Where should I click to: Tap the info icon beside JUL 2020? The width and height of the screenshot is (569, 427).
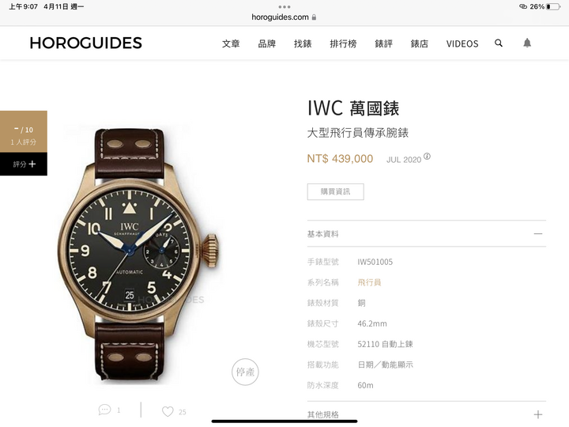click(x=427, y=157)
